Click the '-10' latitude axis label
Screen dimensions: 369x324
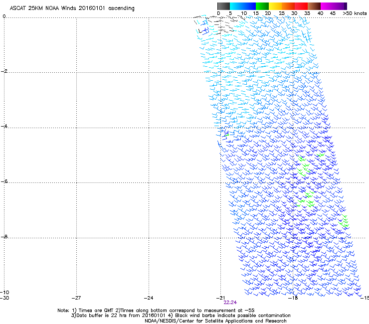(x=4, y=292)
